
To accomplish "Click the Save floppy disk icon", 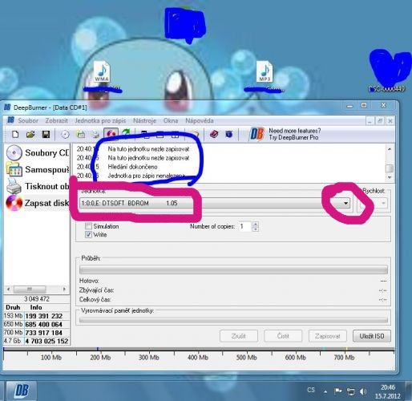I will point(46,134).
